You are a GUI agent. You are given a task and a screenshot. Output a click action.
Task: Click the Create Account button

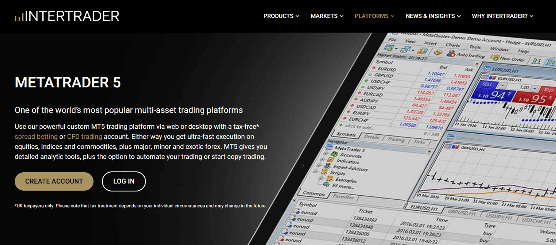54,181
